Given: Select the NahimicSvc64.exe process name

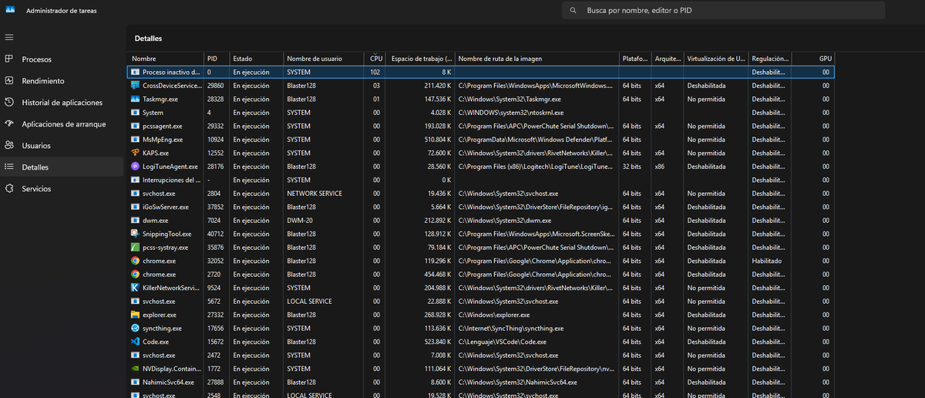Looking at the screenshot, I should point(168,382).
